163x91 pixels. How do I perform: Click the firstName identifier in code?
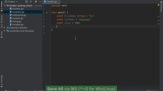click(70, 16)
